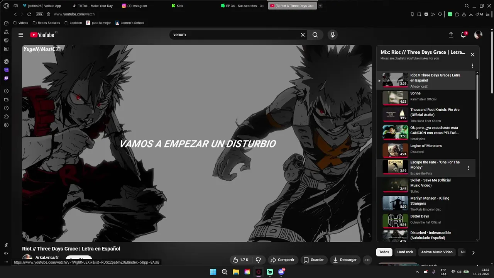Screen dimensions: 494x278
Task: Clear the search box with the X icon
Action: click(303, 35)
